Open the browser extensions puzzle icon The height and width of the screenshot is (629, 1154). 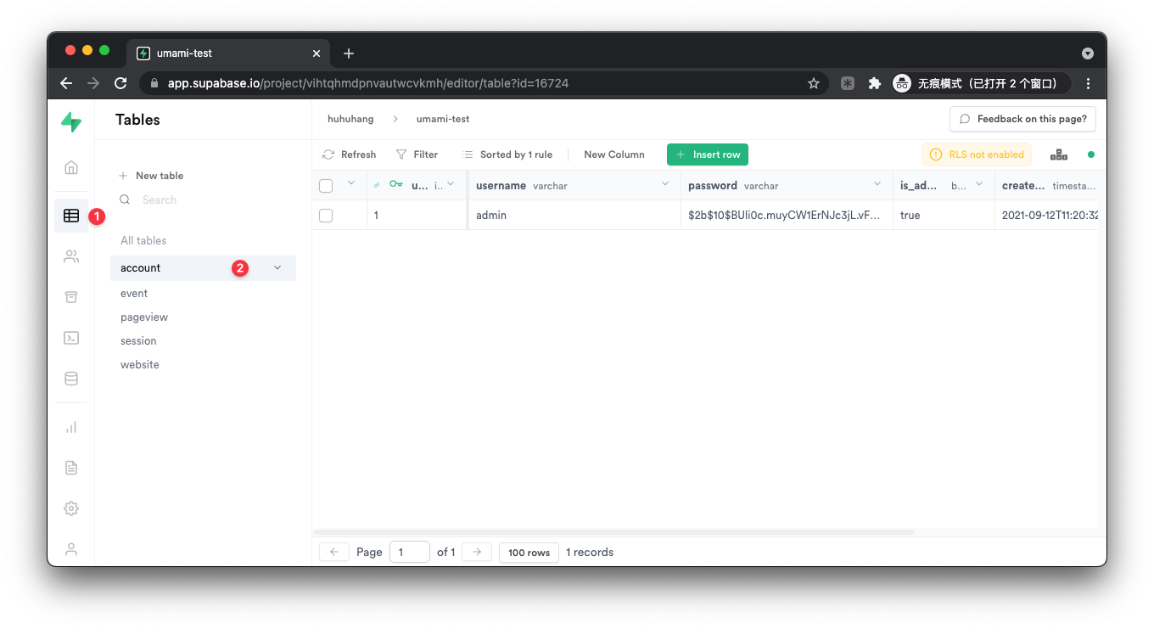point(874,83)
